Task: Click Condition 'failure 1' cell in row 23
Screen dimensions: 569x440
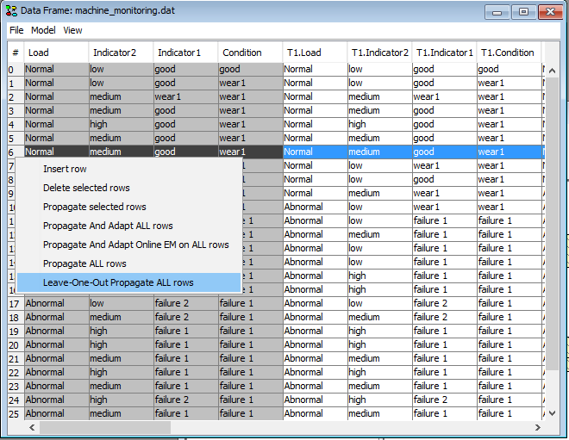Action: pyautogui.click(x=250, y=386)
